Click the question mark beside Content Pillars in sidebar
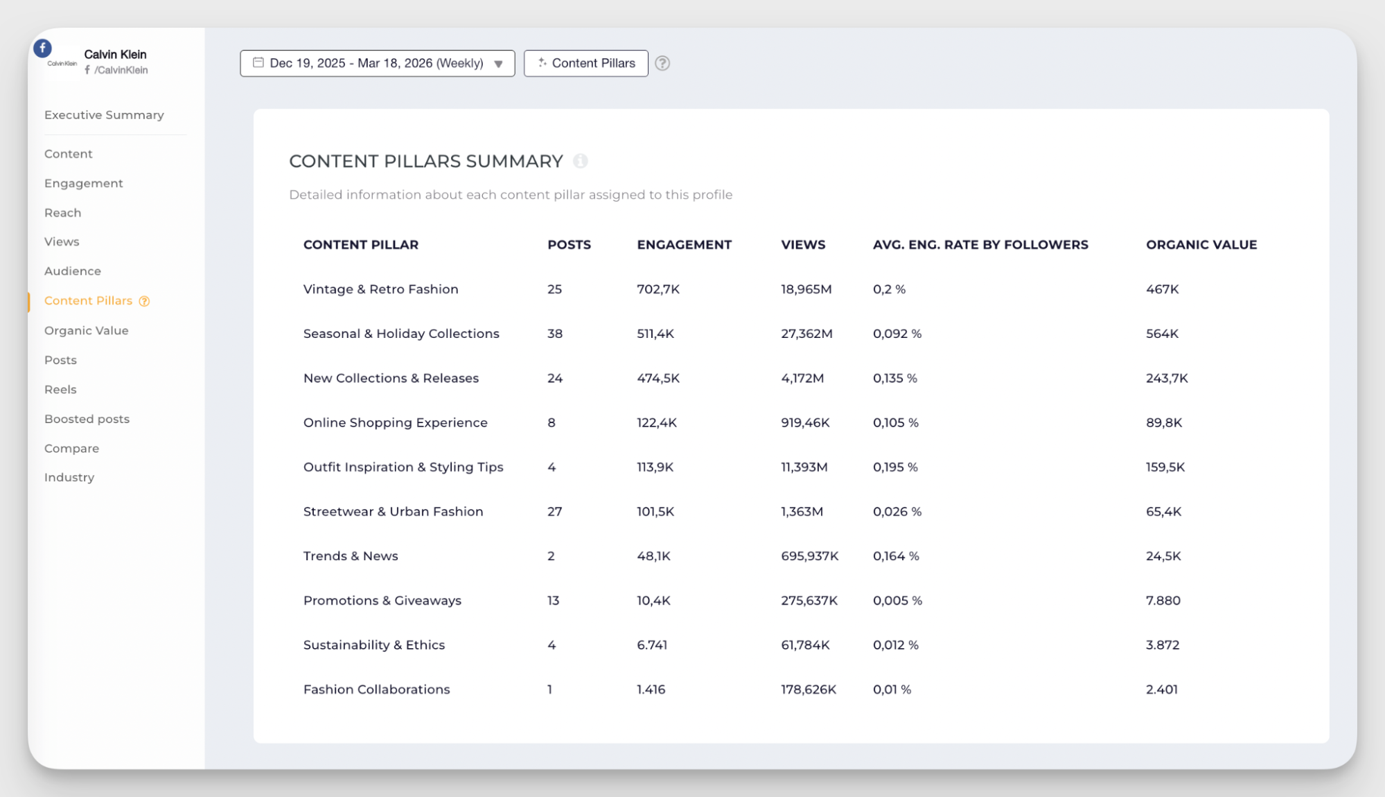This screenshot has height=797, width=1385. [143, 301]
